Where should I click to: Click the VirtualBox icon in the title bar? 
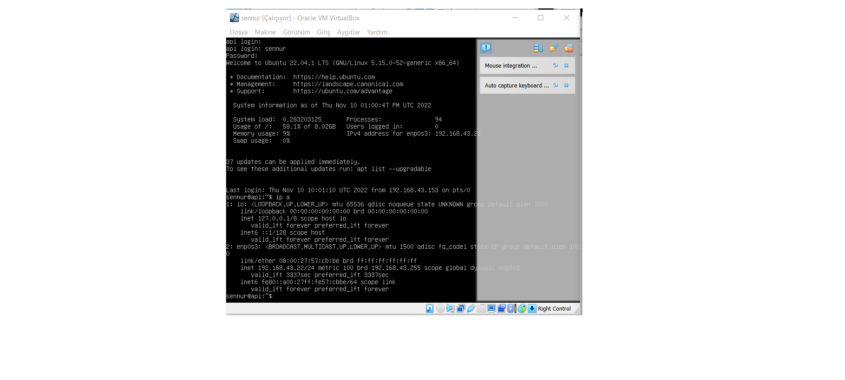point(234,18)
